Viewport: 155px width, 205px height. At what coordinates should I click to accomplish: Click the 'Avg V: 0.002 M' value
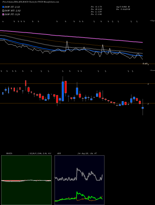(123, 7)
